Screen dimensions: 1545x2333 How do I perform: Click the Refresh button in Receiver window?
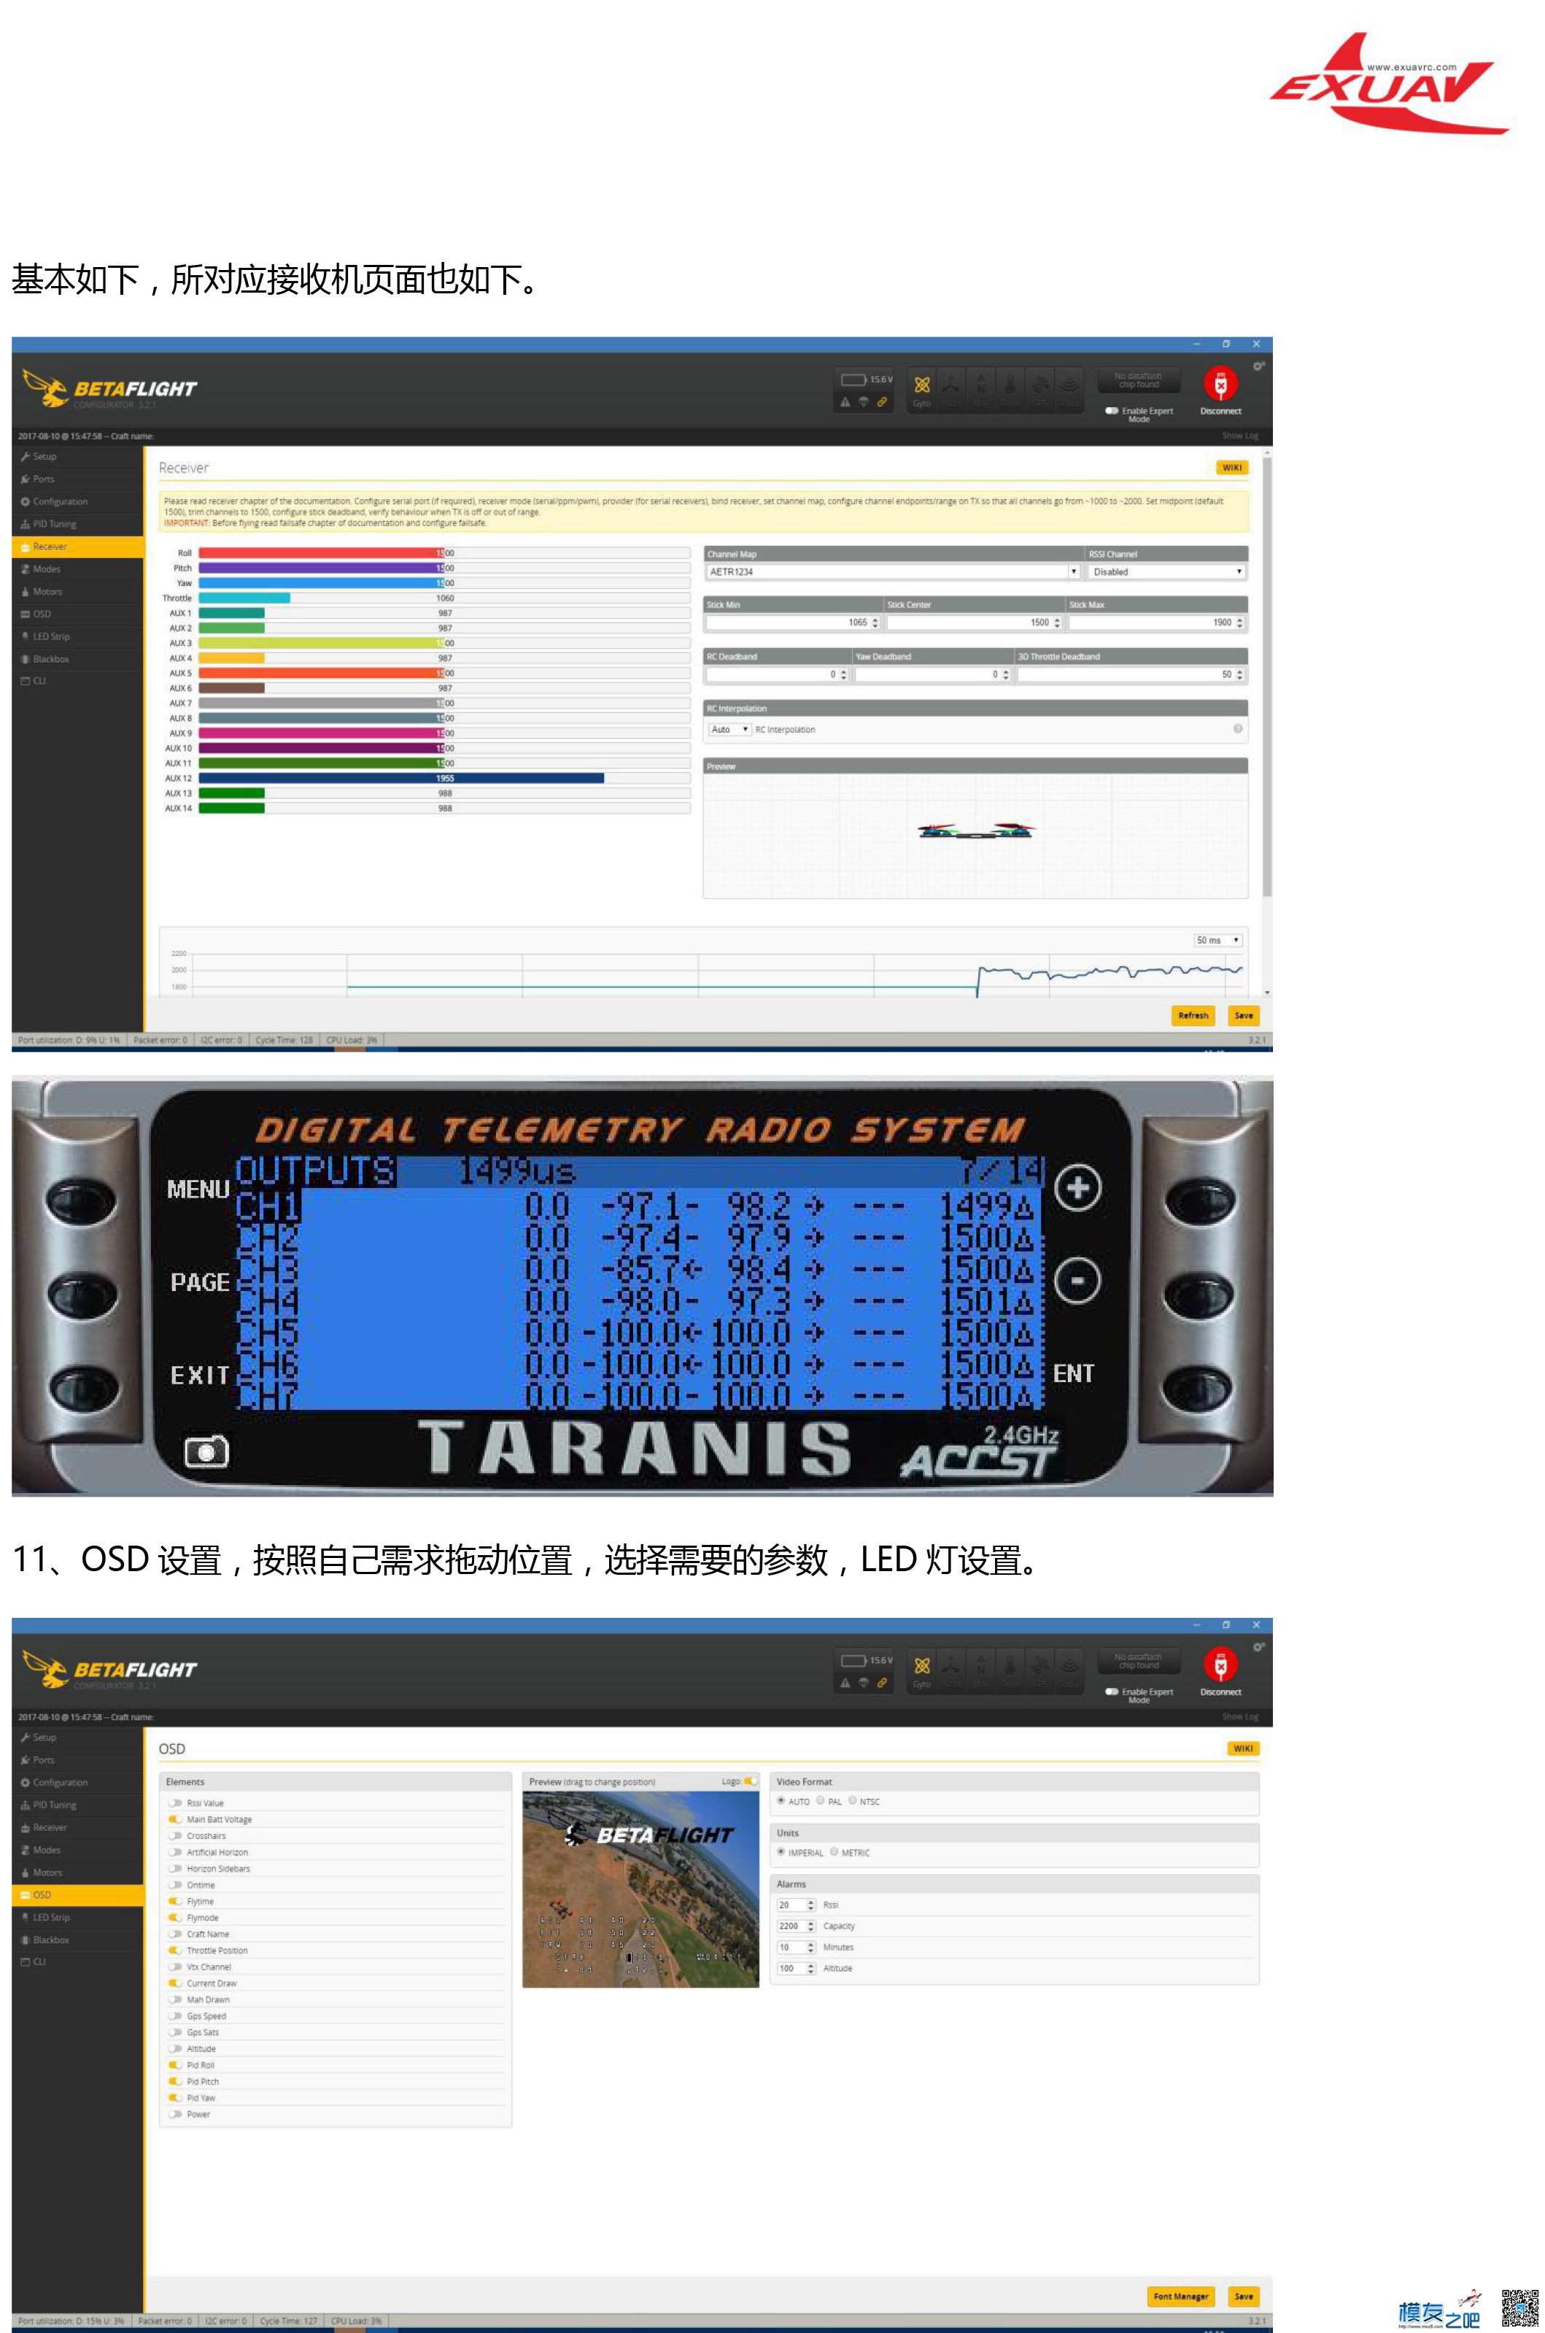click(1193, 1015)
